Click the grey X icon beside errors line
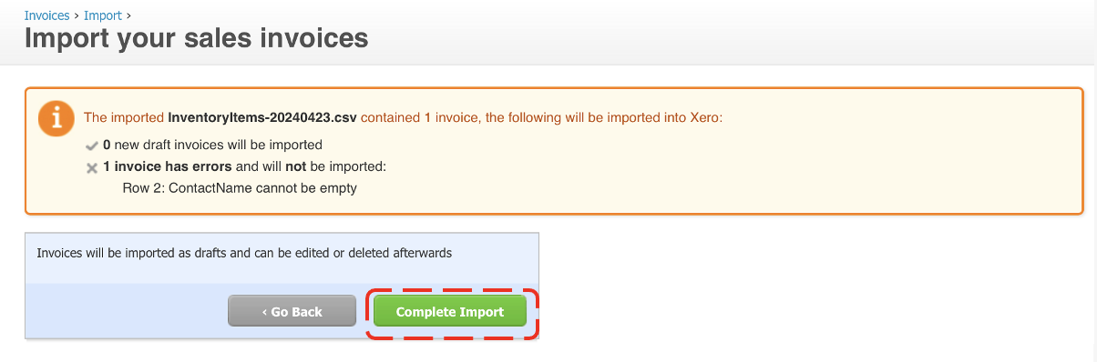This screenshot has height=362, width=1097. click(91, 167)
